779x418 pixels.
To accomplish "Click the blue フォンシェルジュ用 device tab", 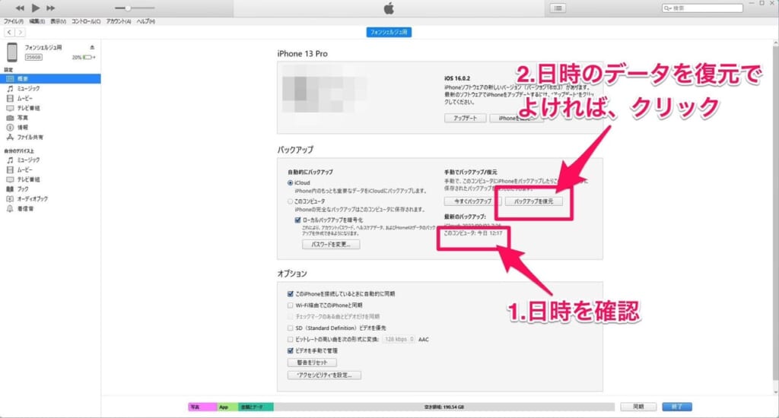I will (389, 32).
